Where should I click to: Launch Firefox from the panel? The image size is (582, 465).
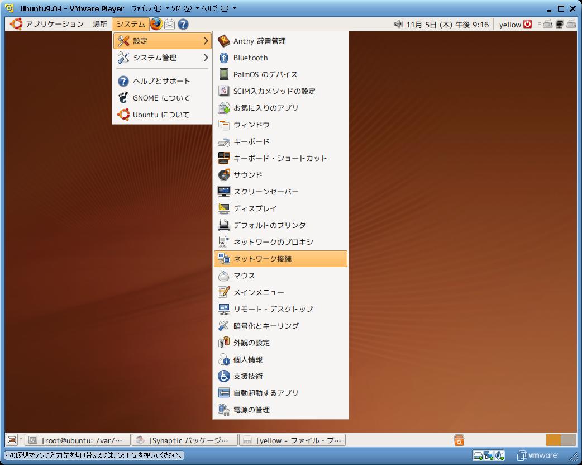(156, 24)
